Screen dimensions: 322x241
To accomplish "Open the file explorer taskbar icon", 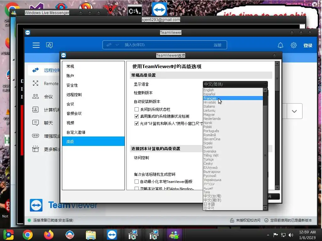I will click(x=91, y=235).
